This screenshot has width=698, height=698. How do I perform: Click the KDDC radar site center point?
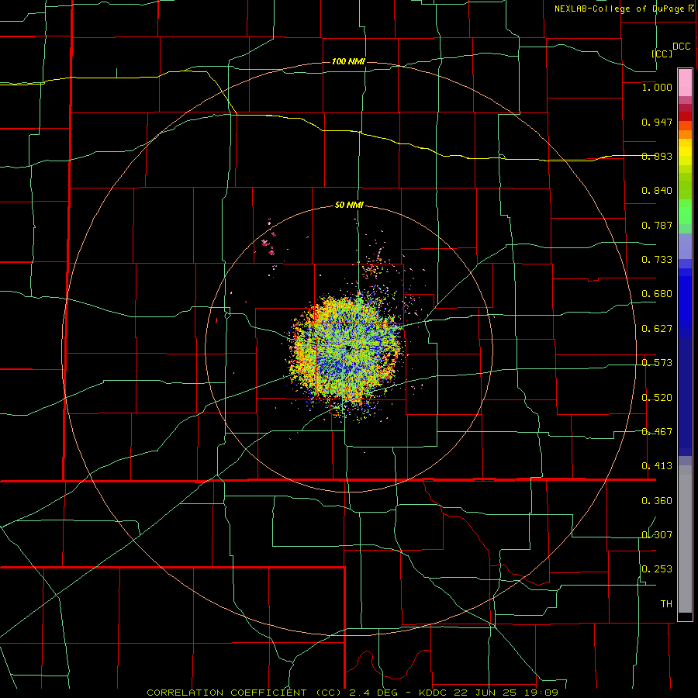[349, 348]
